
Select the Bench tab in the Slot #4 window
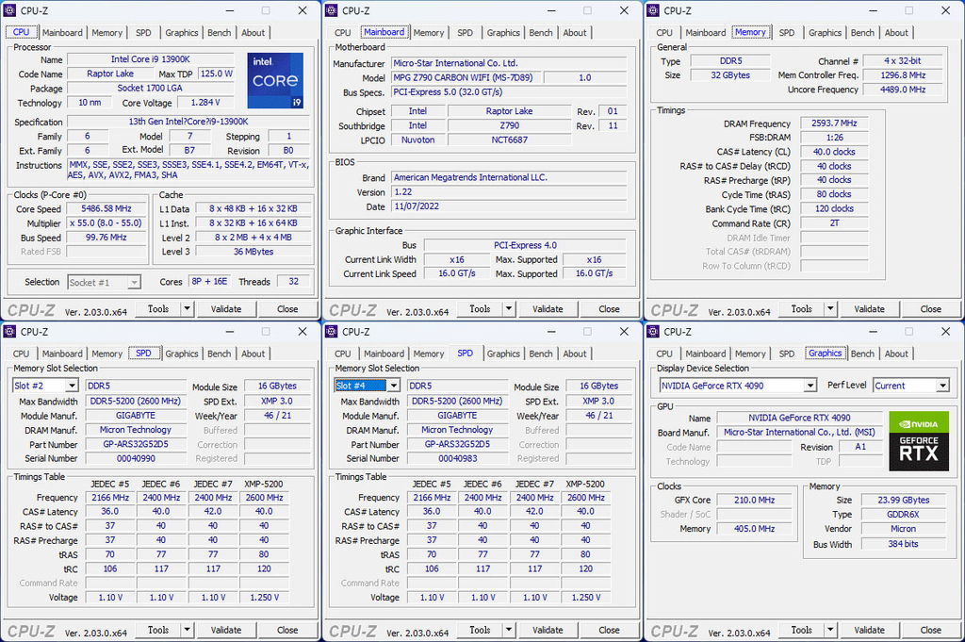coord(541,354)
